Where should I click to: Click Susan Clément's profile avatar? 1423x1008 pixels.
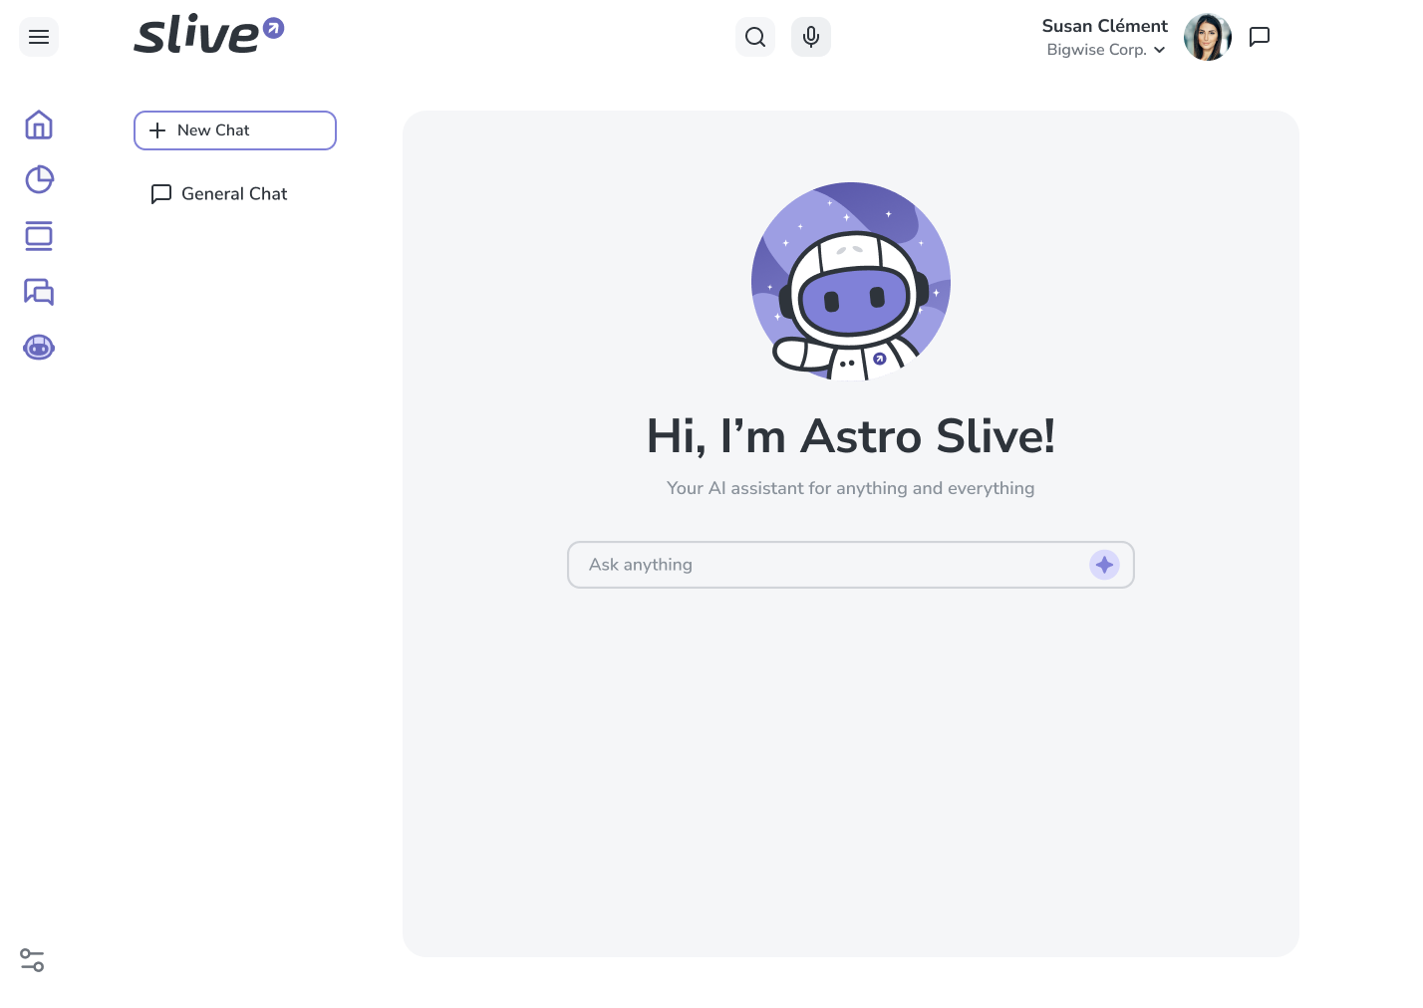pyautogui.click(x=1207, y=38)
